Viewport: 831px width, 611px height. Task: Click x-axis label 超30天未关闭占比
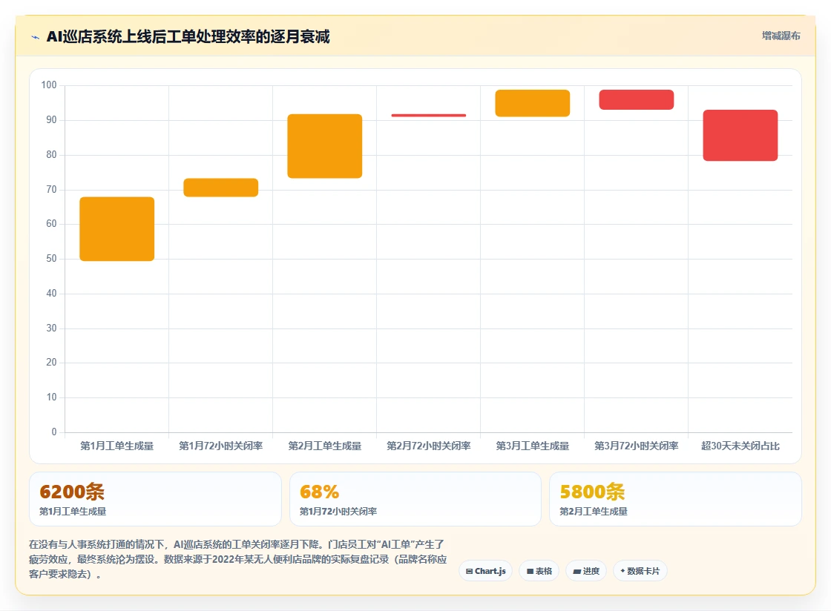tap(740, 446)
